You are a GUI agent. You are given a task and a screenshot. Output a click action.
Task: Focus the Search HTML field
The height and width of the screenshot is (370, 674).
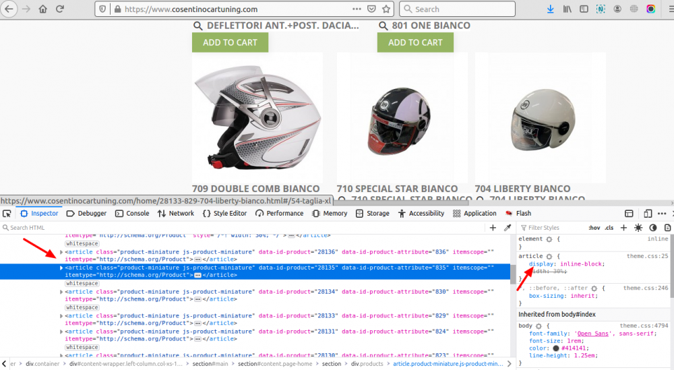(x=243, y=228)
